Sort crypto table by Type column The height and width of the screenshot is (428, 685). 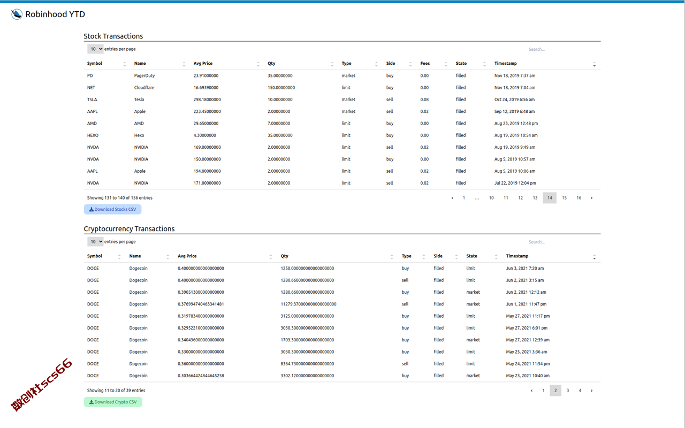414,256
